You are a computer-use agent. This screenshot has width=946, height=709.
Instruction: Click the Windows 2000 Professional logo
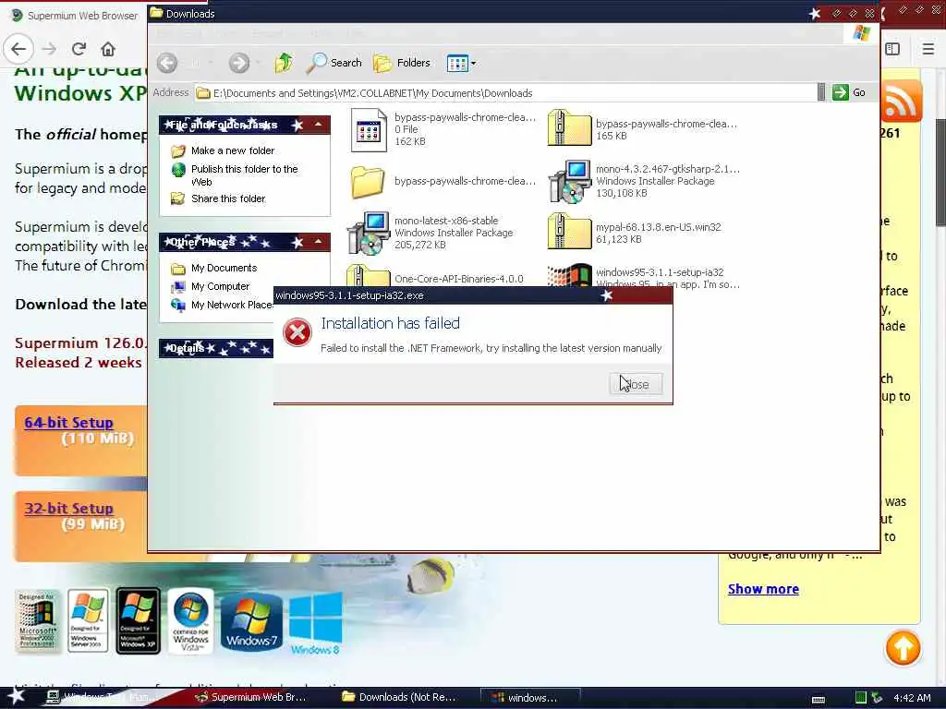pos(37,621)
